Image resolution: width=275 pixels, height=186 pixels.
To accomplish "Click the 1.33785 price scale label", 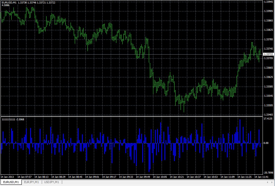I will (268, 39).
